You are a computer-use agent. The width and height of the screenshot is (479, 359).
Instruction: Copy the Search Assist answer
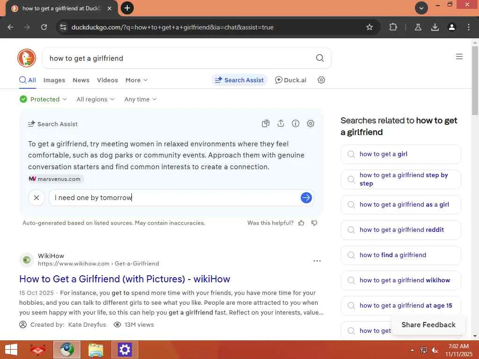pos(266,123)
